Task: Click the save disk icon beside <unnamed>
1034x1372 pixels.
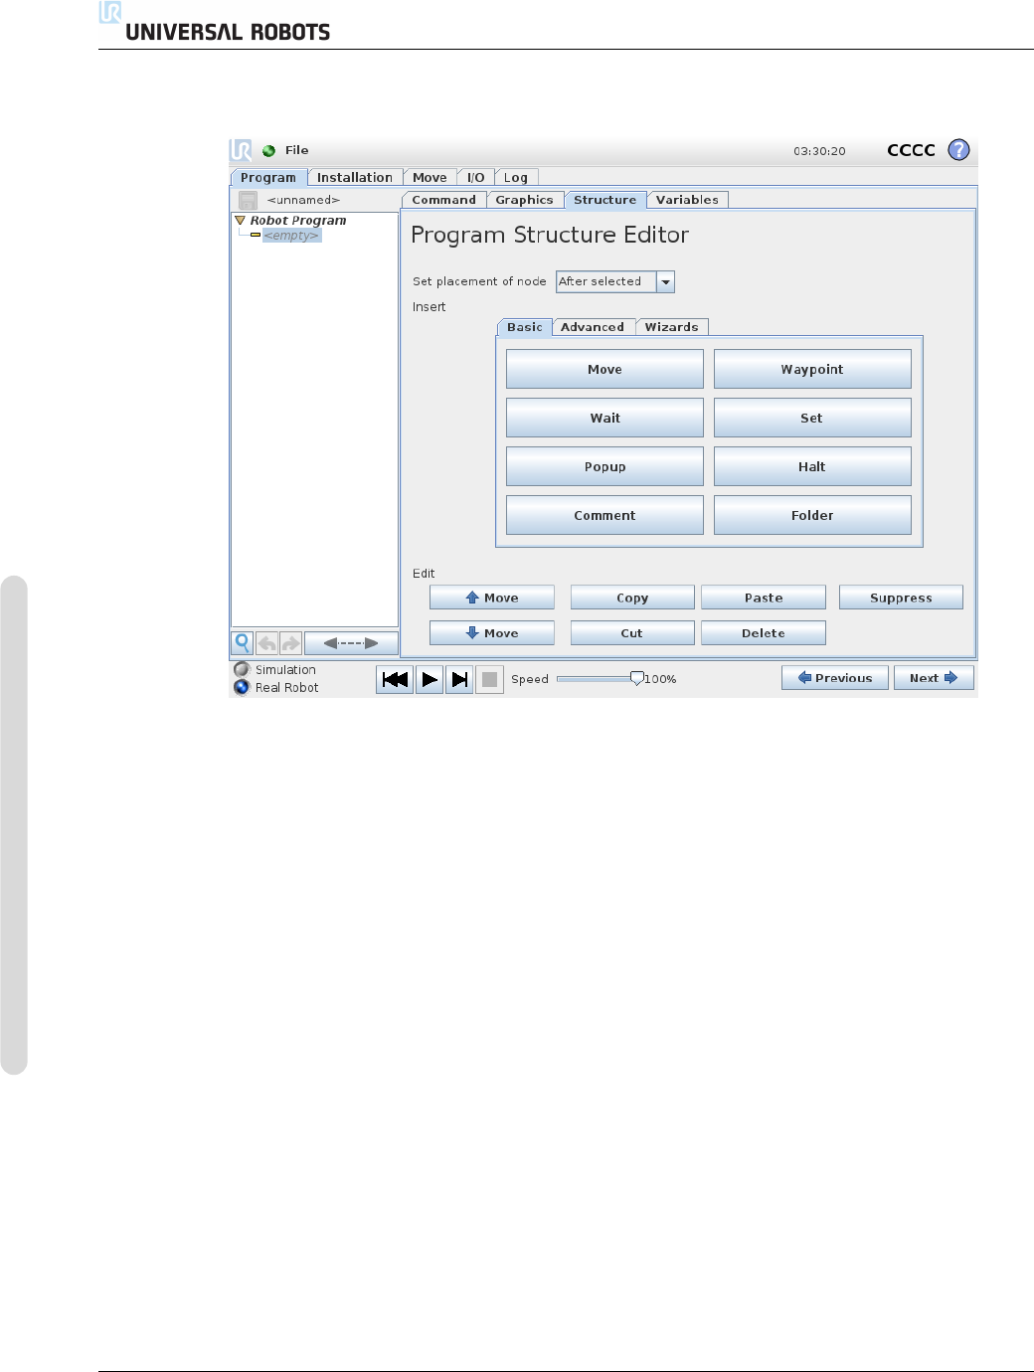Action: (x=248, y=200)
